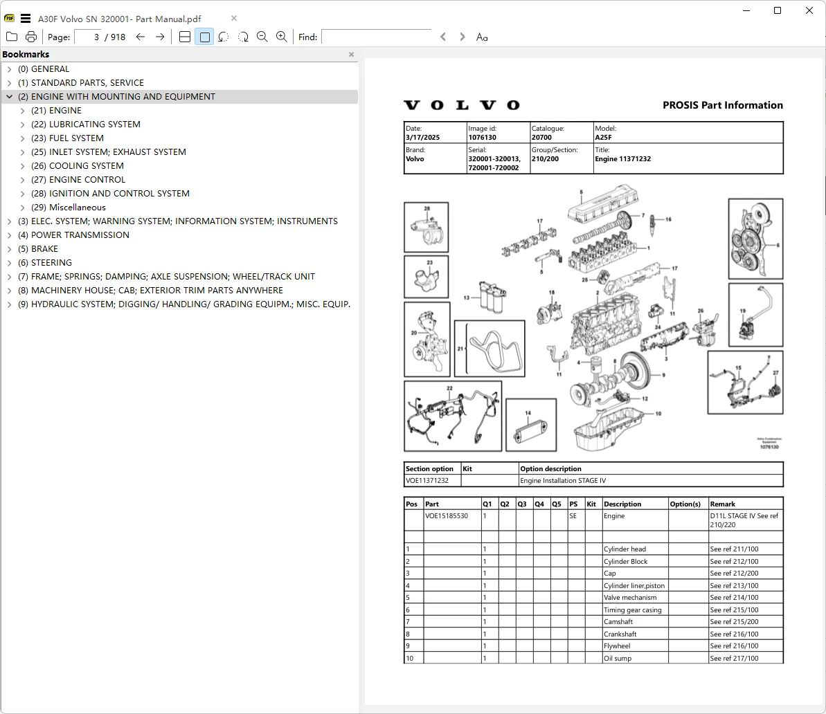
Task: Click the Find text input field
Action: click(x=377, y=37)
